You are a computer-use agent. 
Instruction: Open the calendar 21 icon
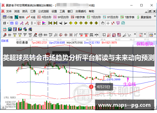[x=5, y=29]
